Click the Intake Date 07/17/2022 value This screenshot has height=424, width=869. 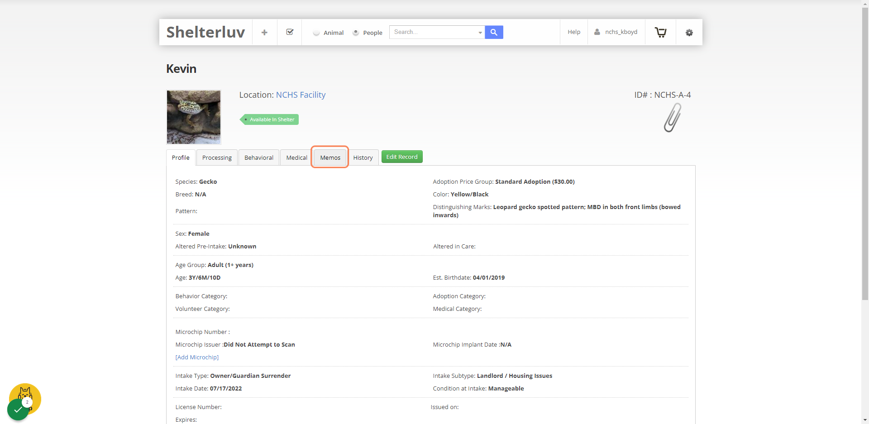pyautogui.click(x=226, y=388)
